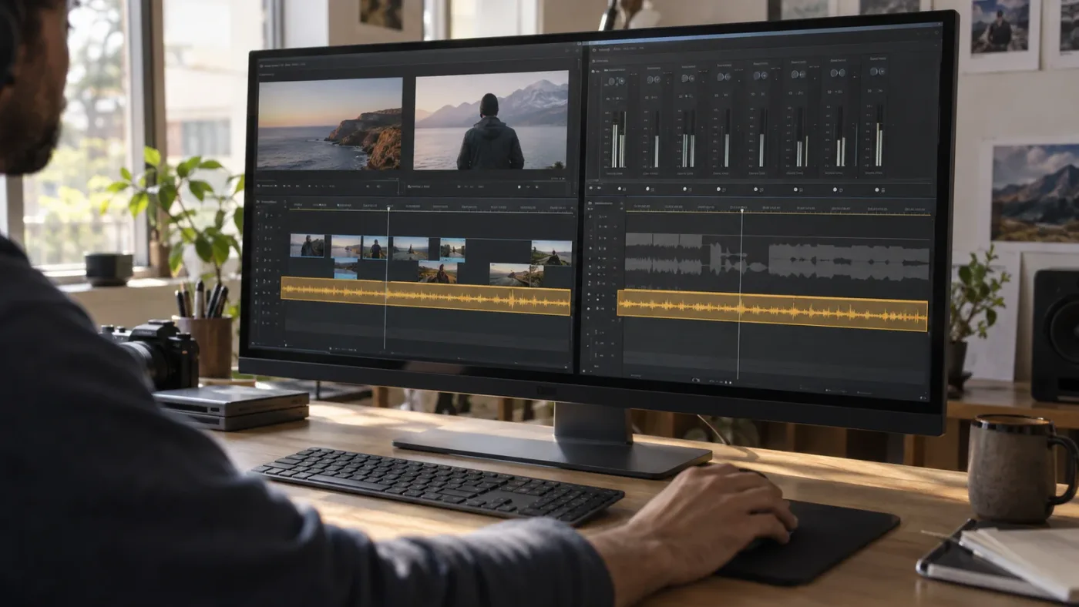Click the white dot control under the program monitor
1079x607 pixels.
pyautogui.click(x=519, y=186)
